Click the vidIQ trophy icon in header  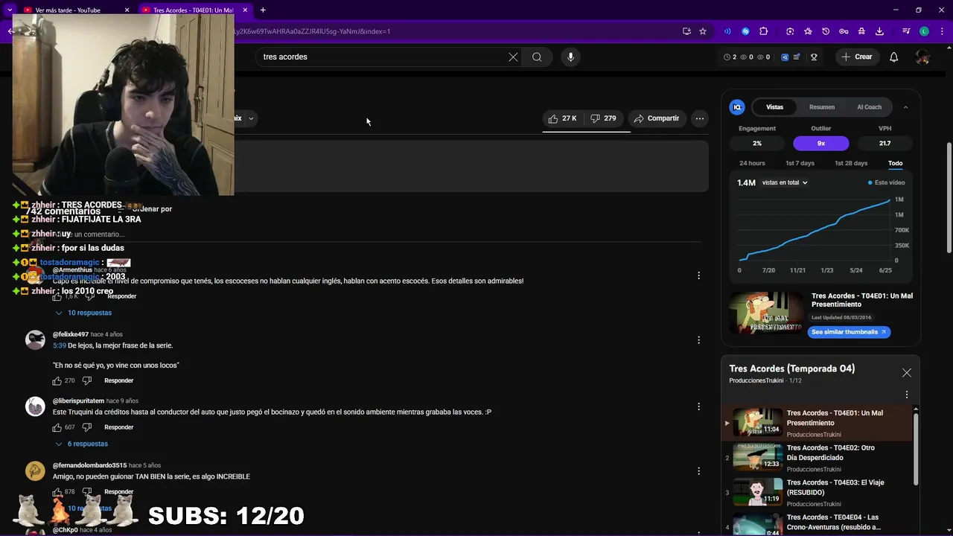click(814, 57)
